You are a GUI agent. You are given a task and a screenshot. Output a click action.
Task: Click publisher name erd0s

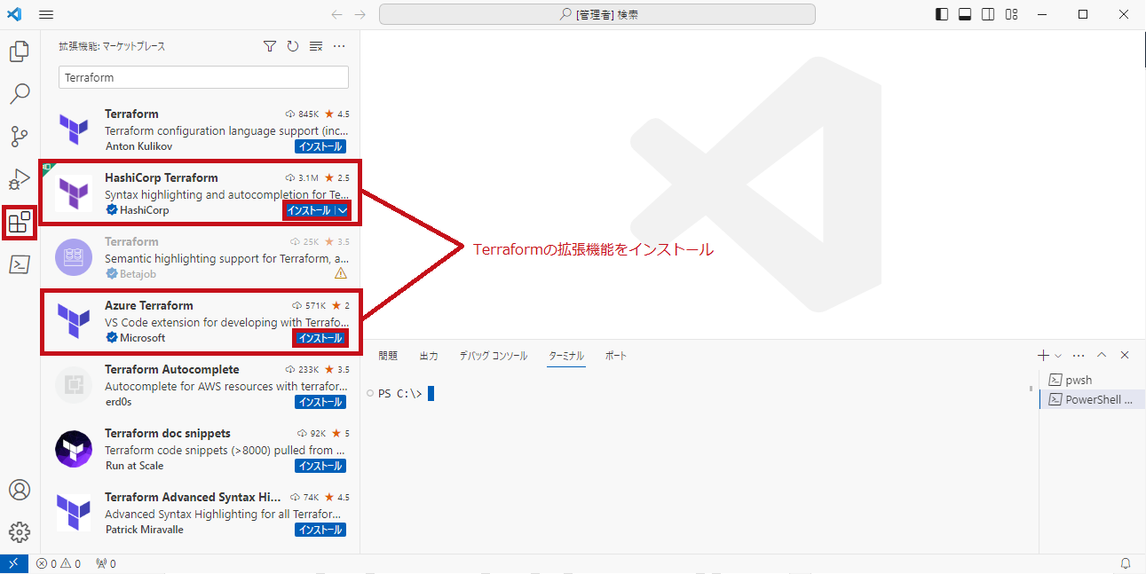click(x=119, y=402)
